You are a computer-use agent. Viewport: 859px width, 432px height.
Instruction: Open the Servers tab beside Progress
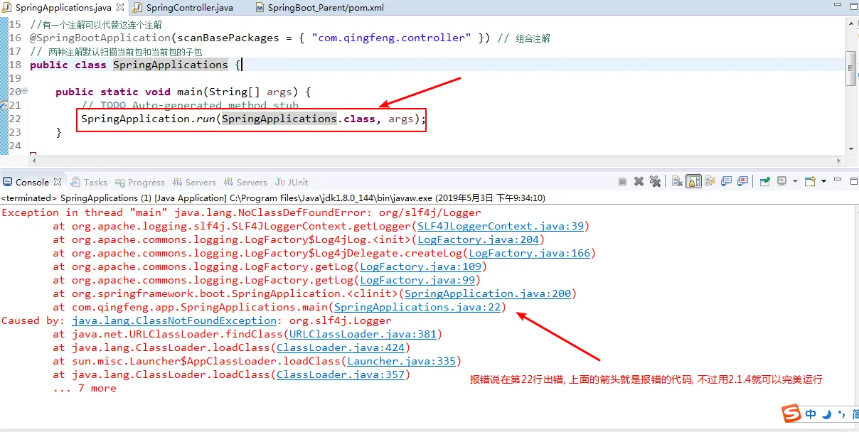point(194,182)
